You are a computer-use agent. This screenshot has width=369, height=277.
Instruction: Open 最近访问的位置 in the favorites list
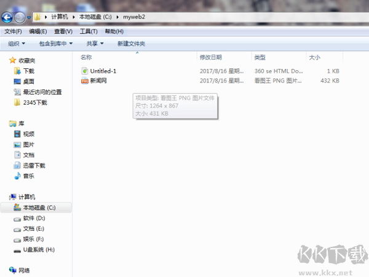click(42, 92)
